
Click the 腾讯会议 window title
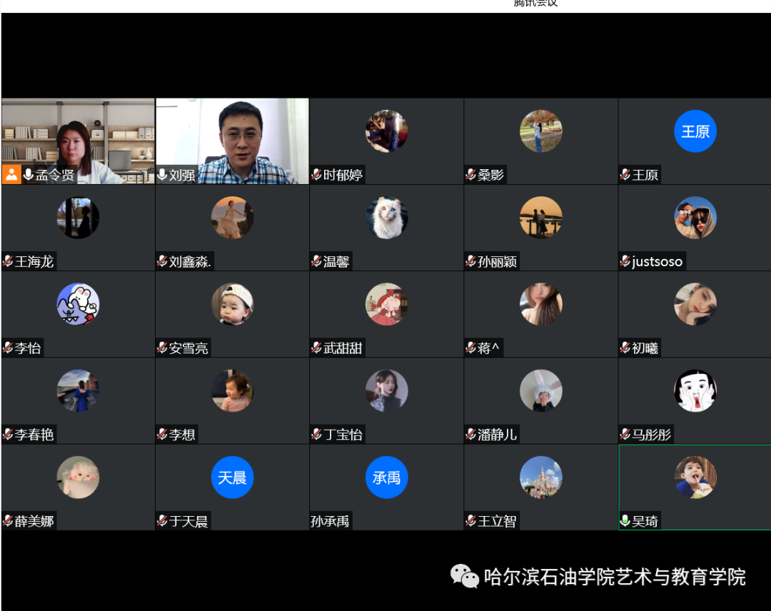(535, 4)
